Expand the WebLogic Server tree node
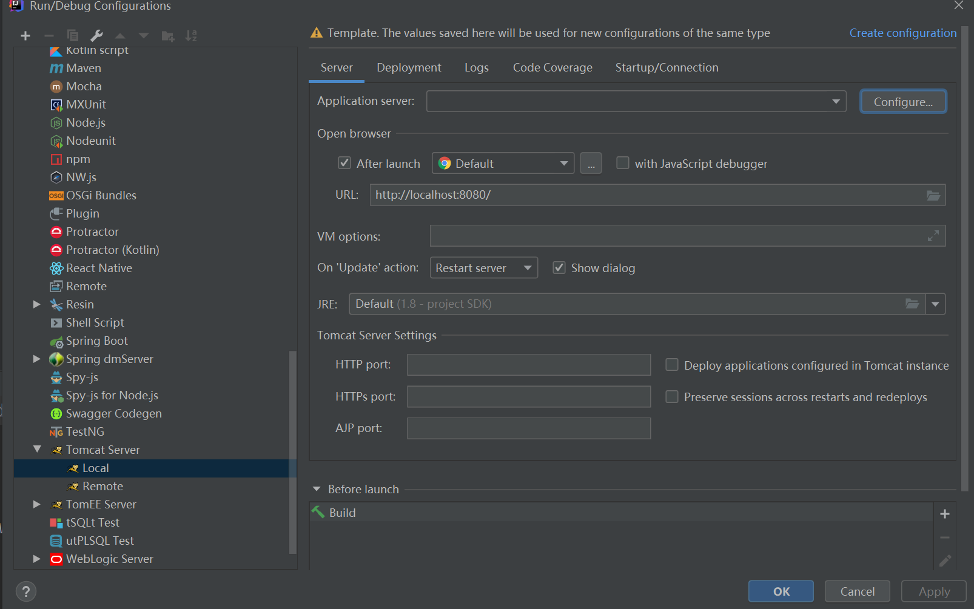974x609 pixels. pyautogui.click(x=36, y=559)
